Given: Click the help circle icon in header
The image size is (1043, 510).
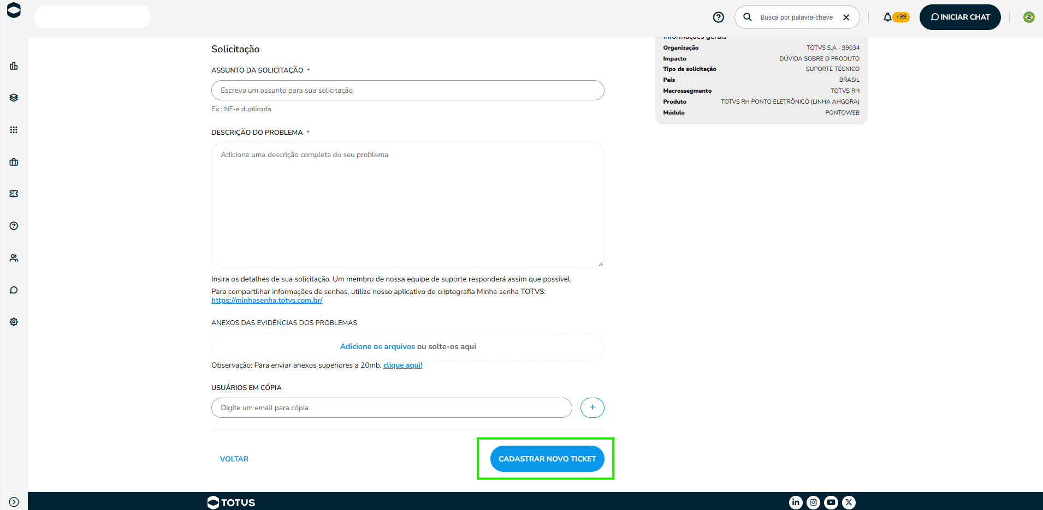Looking at the screenshot, I should coord(719,17).
